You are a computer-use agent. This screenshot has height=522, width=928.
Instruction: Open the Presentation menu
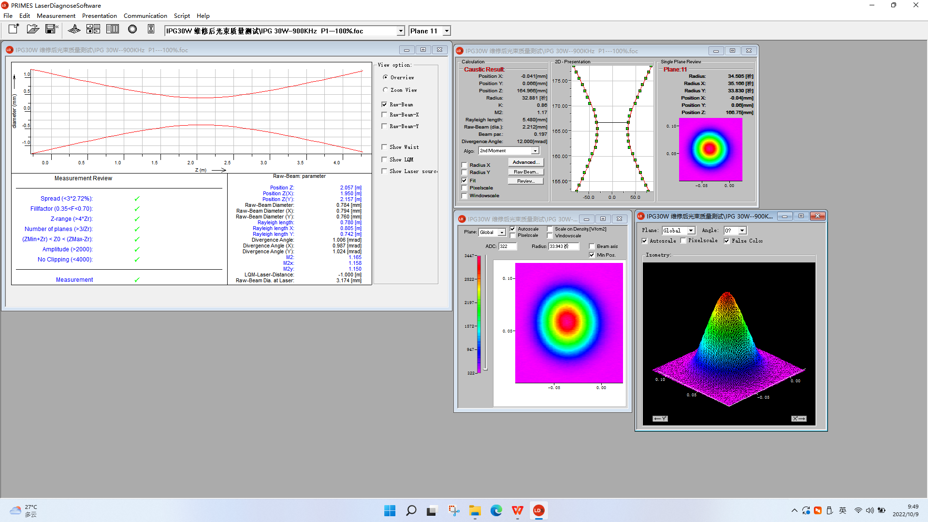(99, 15)
